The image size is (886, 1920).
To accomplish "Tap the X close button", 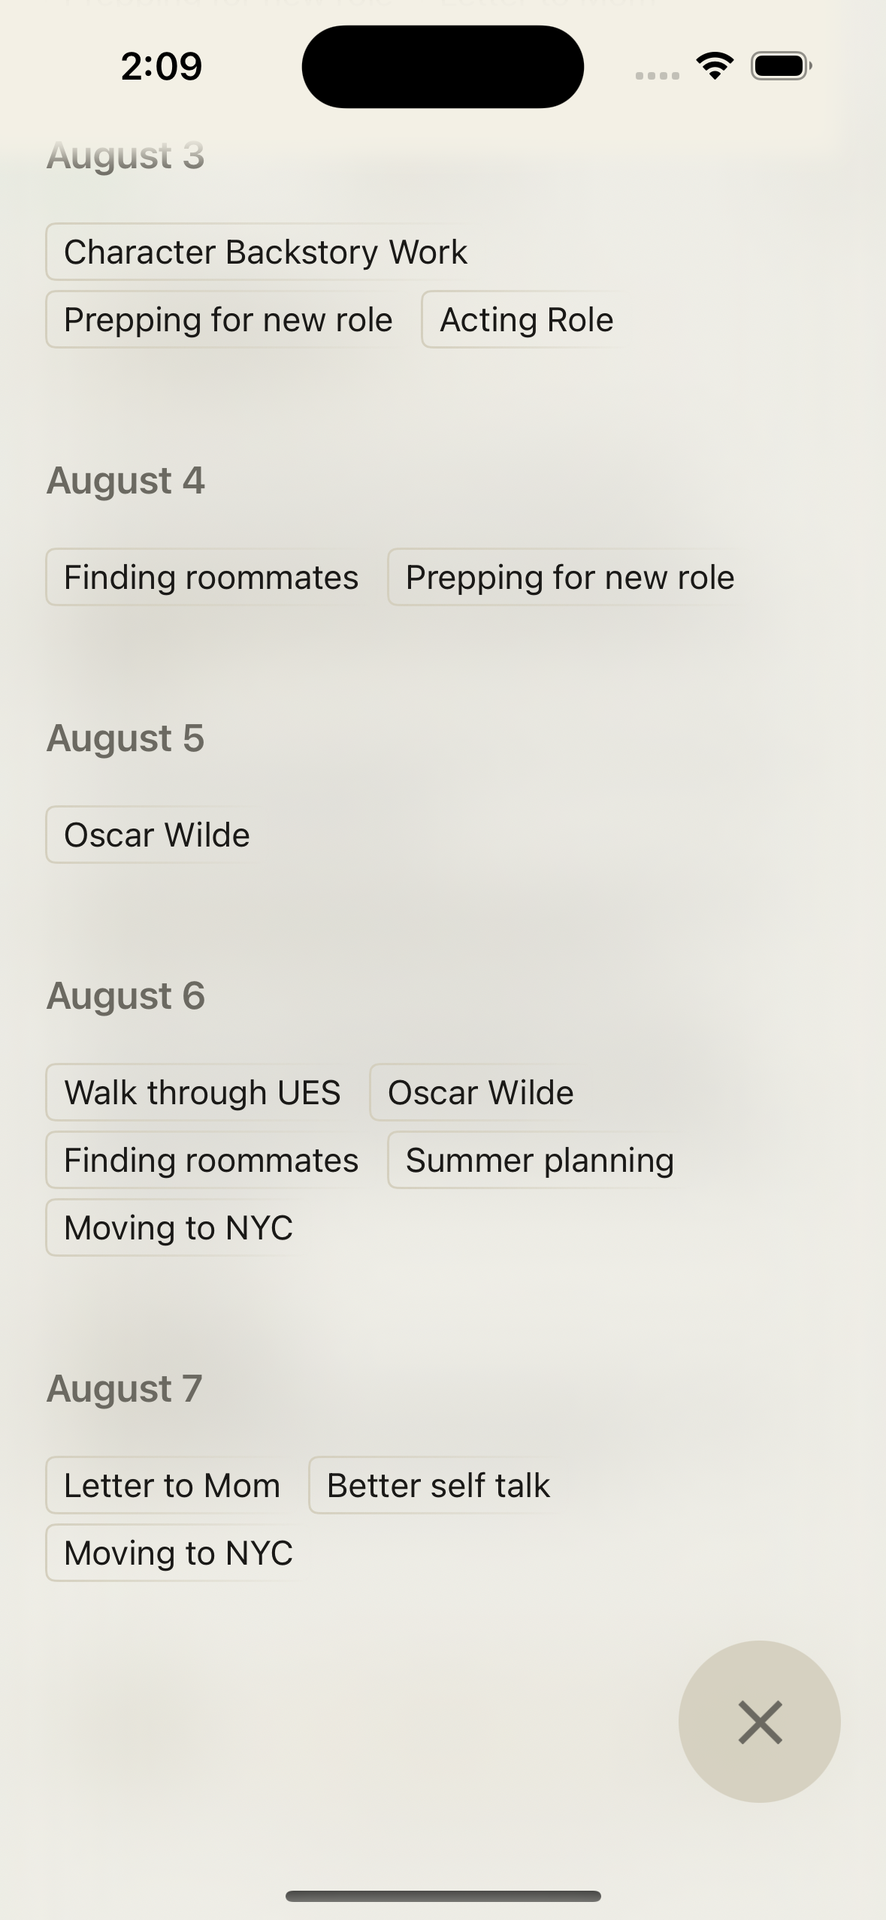I will pos(759,1721).
